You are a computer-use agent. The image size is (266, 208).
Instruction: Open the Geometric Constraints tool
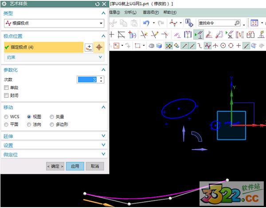pyautogui.click(x=177, y=35)
